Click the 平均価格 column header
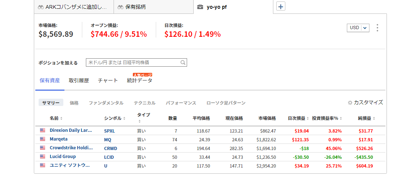This screenshot has width=396, height=177. [201, 118]
